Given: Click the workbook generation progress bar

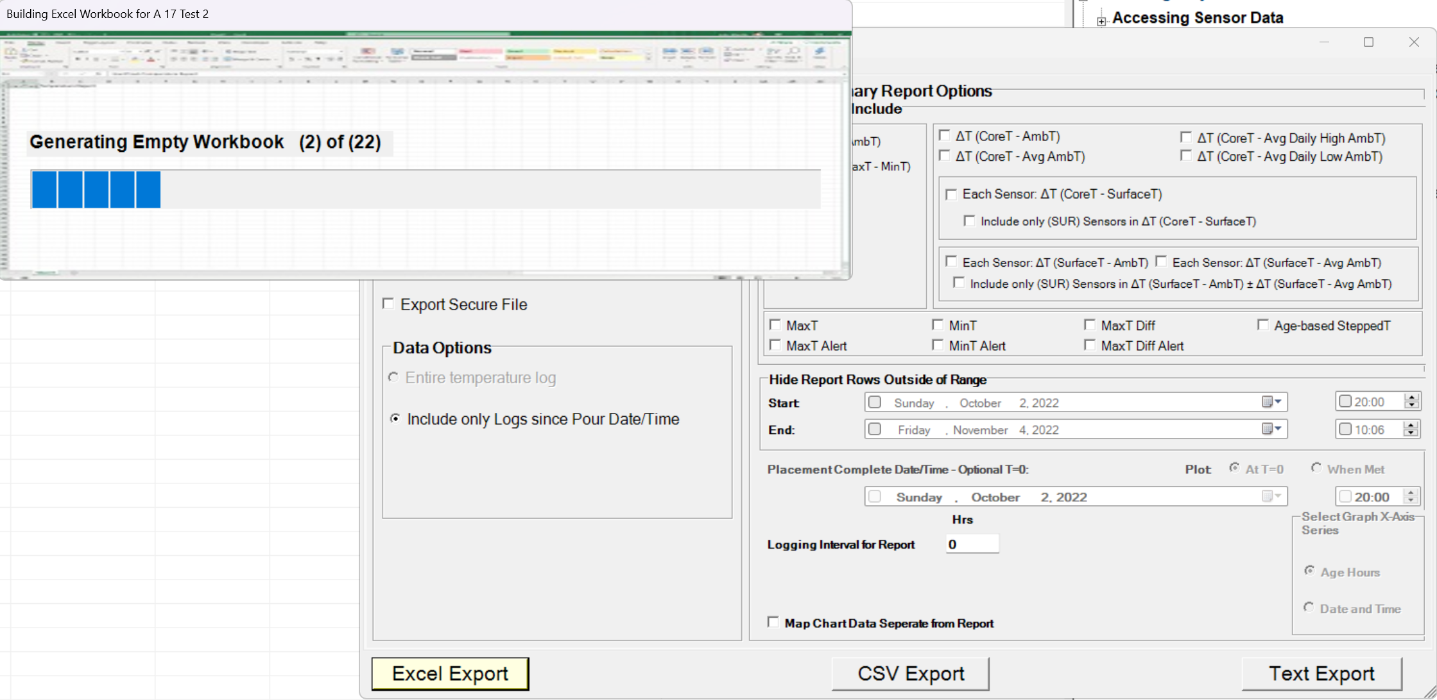Looking at the screenshot, I should click(425, 189).
